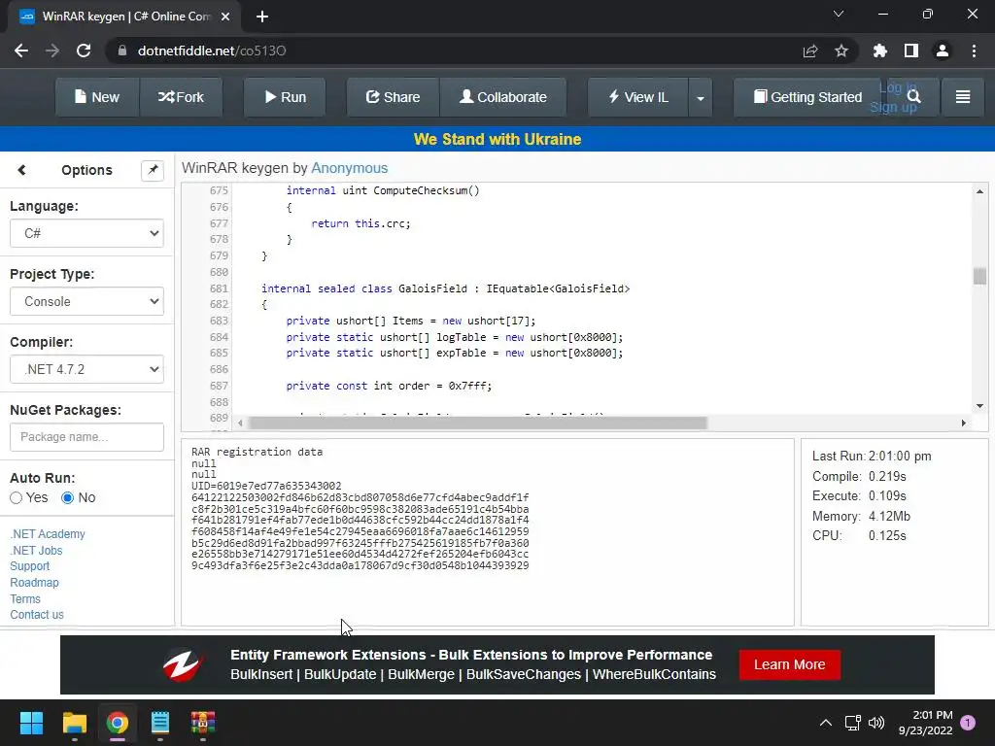The image size is (995, 746).
Task: Reload the page
Action: pyautogui.click(x=84, y=51)
